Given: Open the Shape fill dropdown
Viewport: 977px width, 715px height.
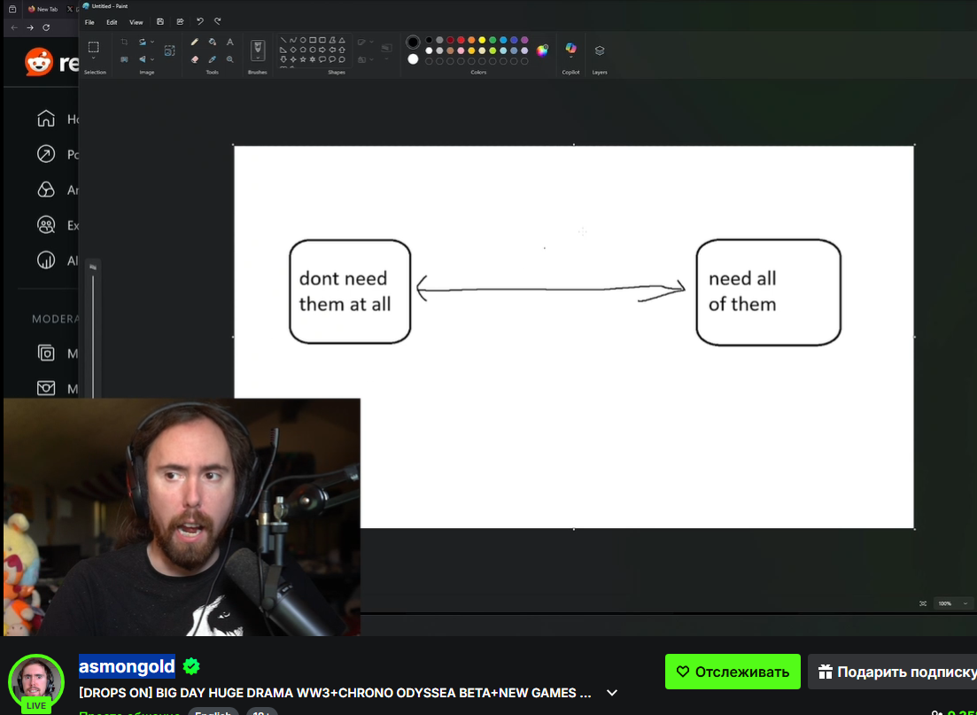Looking at the screenshot, I should point(371,59).
